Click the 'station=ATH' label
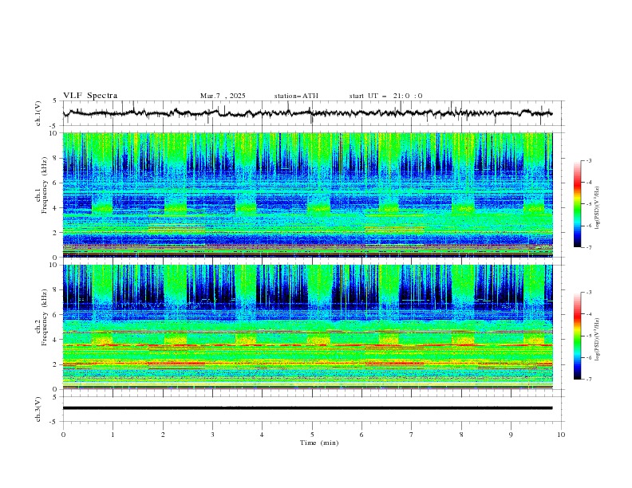The width and height of the screenshot is (632, 488). [x=296, y=96]
